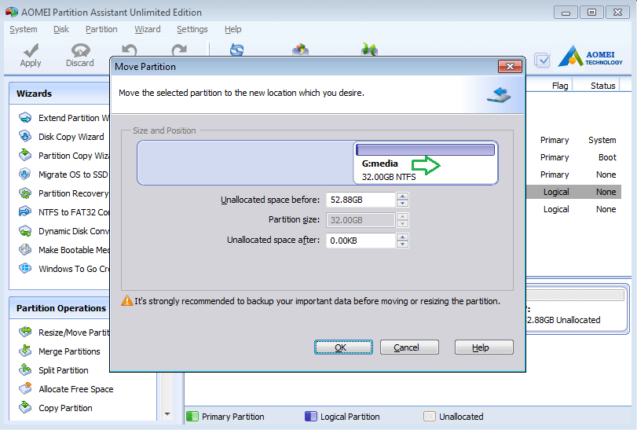Click the sidebar scroll down arrow
This screenshot has width=637, height=430.
[x=167, y=413]
